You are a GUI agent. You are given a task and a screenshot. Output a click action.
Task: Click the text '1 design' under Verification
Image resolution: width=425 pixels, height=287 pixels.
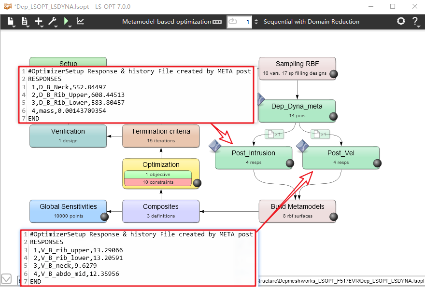(68, 140)
